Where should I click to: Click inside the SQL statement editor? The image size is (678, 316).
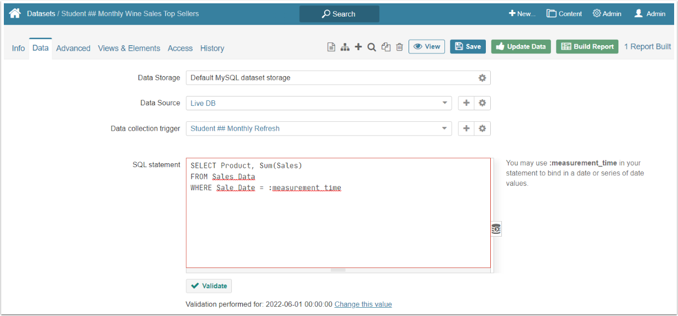click(338, 213)
